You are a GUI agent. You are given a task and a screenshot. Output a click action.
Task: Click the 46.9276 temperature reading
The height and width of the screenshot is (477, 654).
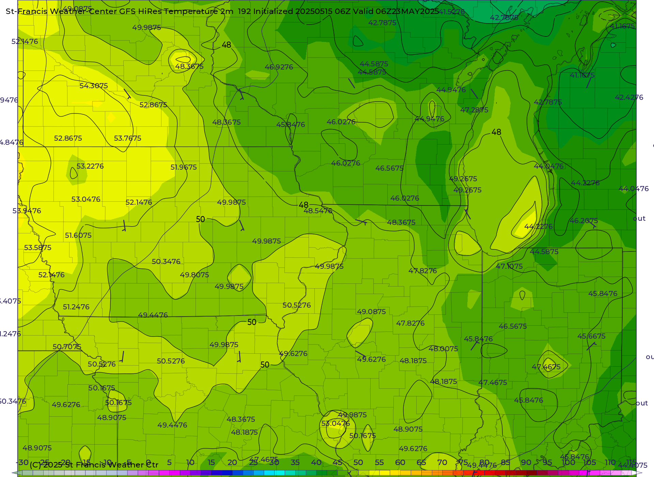(279, 67)
